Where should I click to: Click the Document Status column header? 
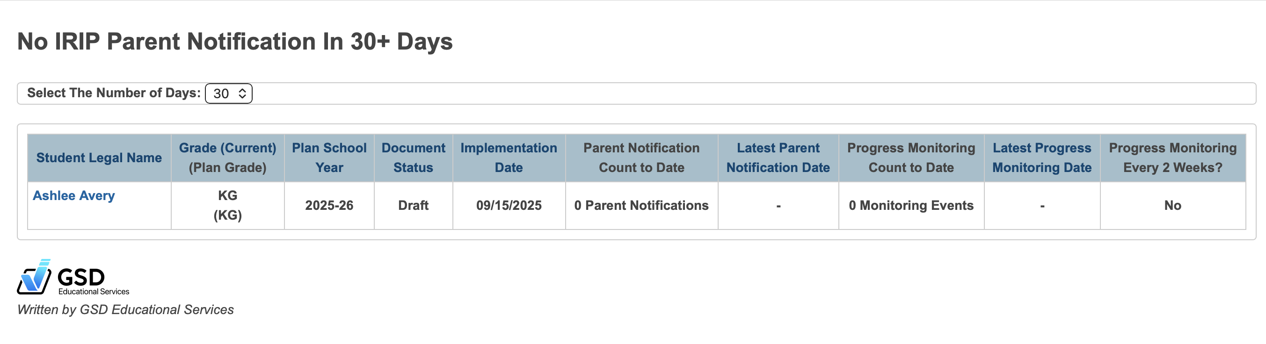point(413,158)
